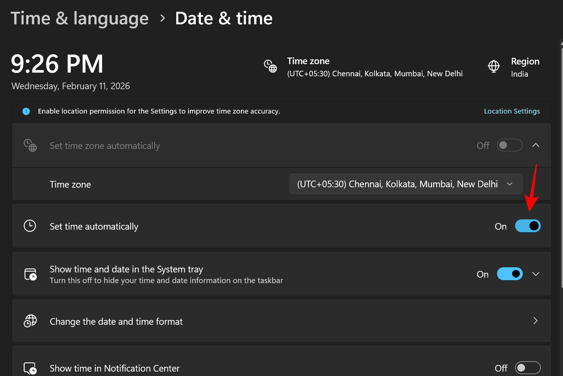Toggle Set time zone automatically switch
Image resolution: width=563 pixels, height=376 pixels.
pyautogui.click(x=510, y=145)
